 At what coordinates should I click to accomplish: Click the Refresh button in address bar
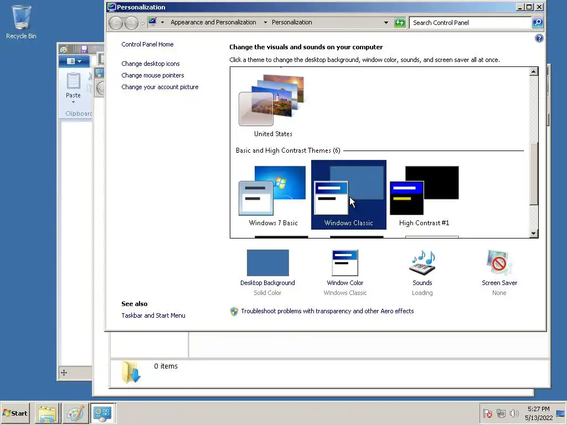(x=400, y=22)
